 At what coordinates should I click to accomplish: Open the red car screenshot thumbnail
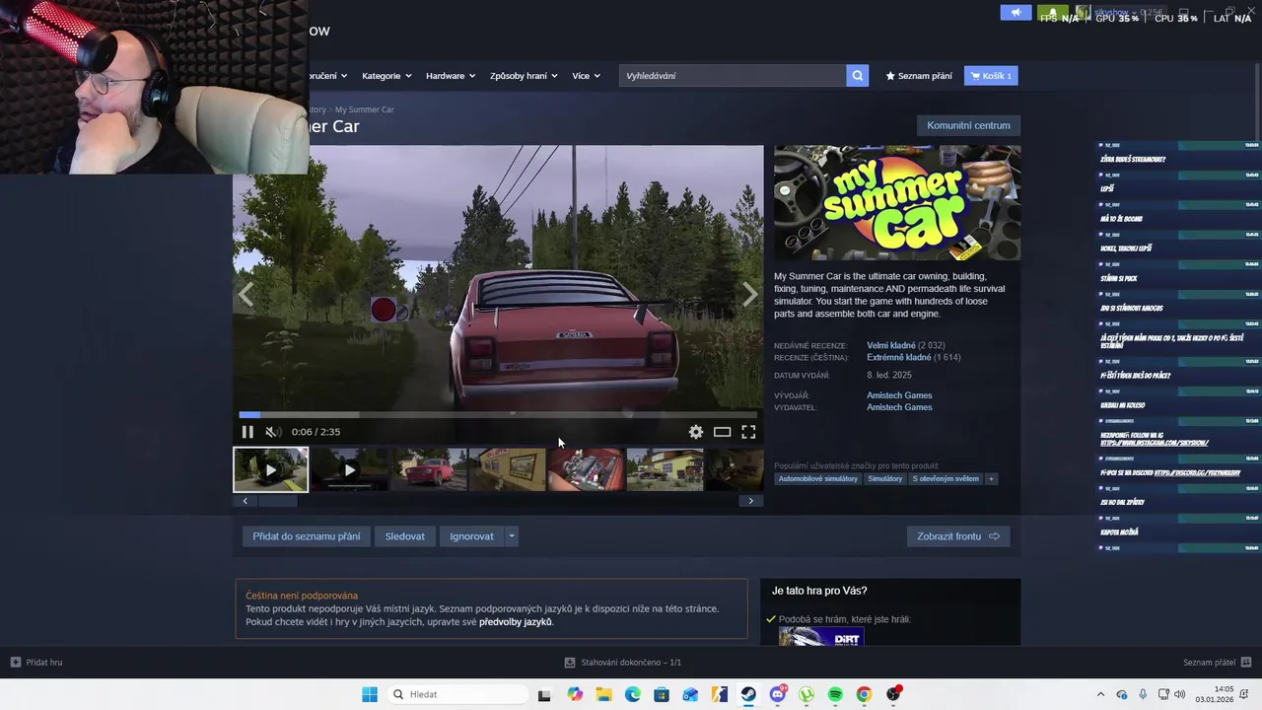[428, 469]
